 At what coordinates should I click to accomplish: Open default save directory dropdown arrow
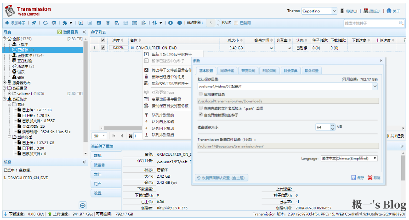click(x=375, y=86)
